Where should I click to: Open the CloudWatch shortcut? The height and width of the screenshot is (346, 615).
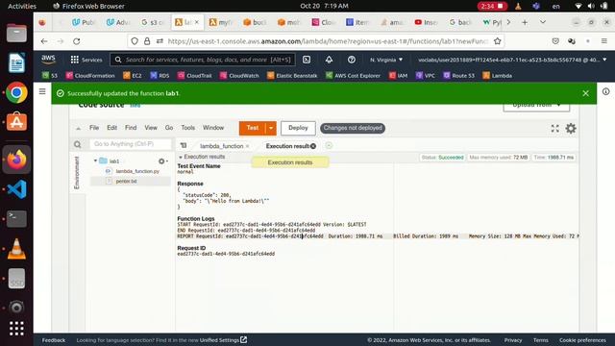click(239, 75)
